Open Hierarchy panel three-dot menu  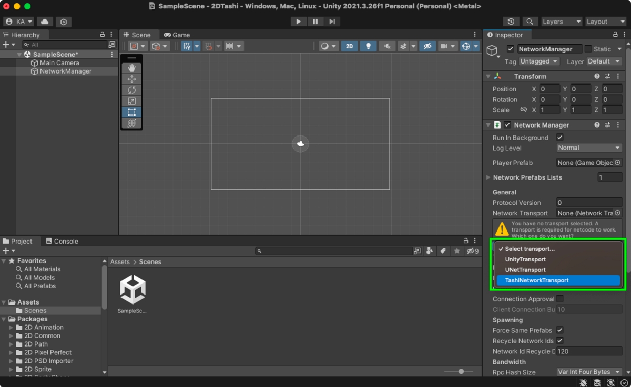pyautogui.click(x=112, y=35)
